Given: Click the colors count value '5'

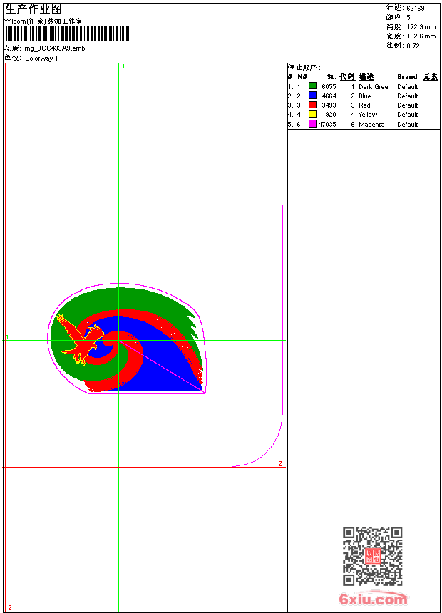Looking at the screenshot, I should pos(408,18).
